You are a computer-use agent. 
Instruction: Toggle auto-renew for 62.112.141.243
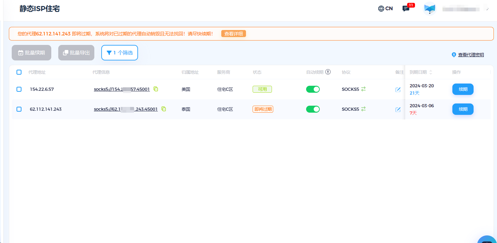pos(313,109)
